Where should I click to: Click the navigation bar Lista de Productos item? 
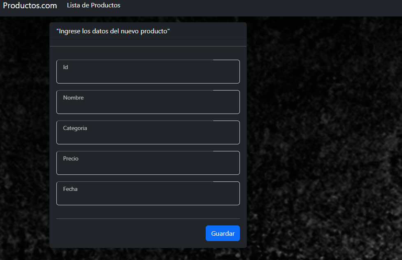coord(93,5)
